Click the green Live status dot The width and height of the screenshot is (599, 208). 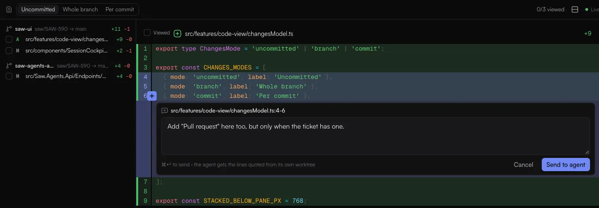[x=587, y=9]
